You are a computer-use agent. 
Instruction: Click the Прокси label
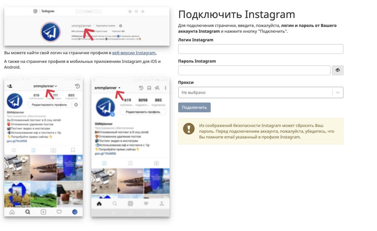[186, 82]
